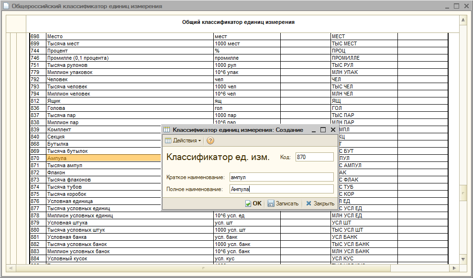This screenshot has height=278, width=473.
Task: Click the Краткое наименование text field
Action: [281, 177]
